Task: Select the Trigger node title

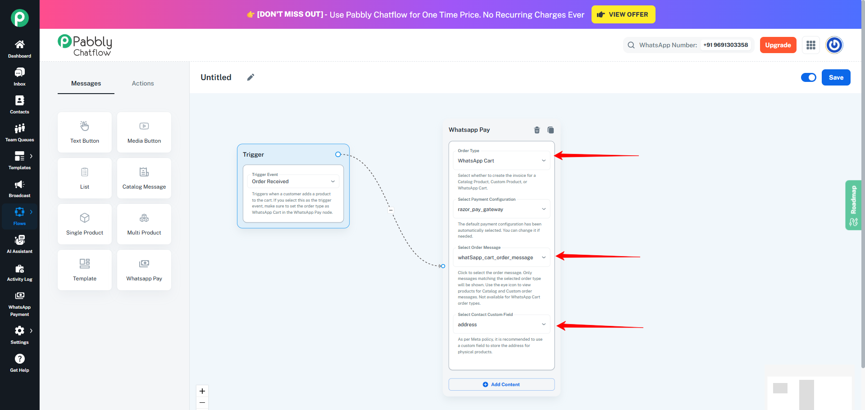Action: 253,154
